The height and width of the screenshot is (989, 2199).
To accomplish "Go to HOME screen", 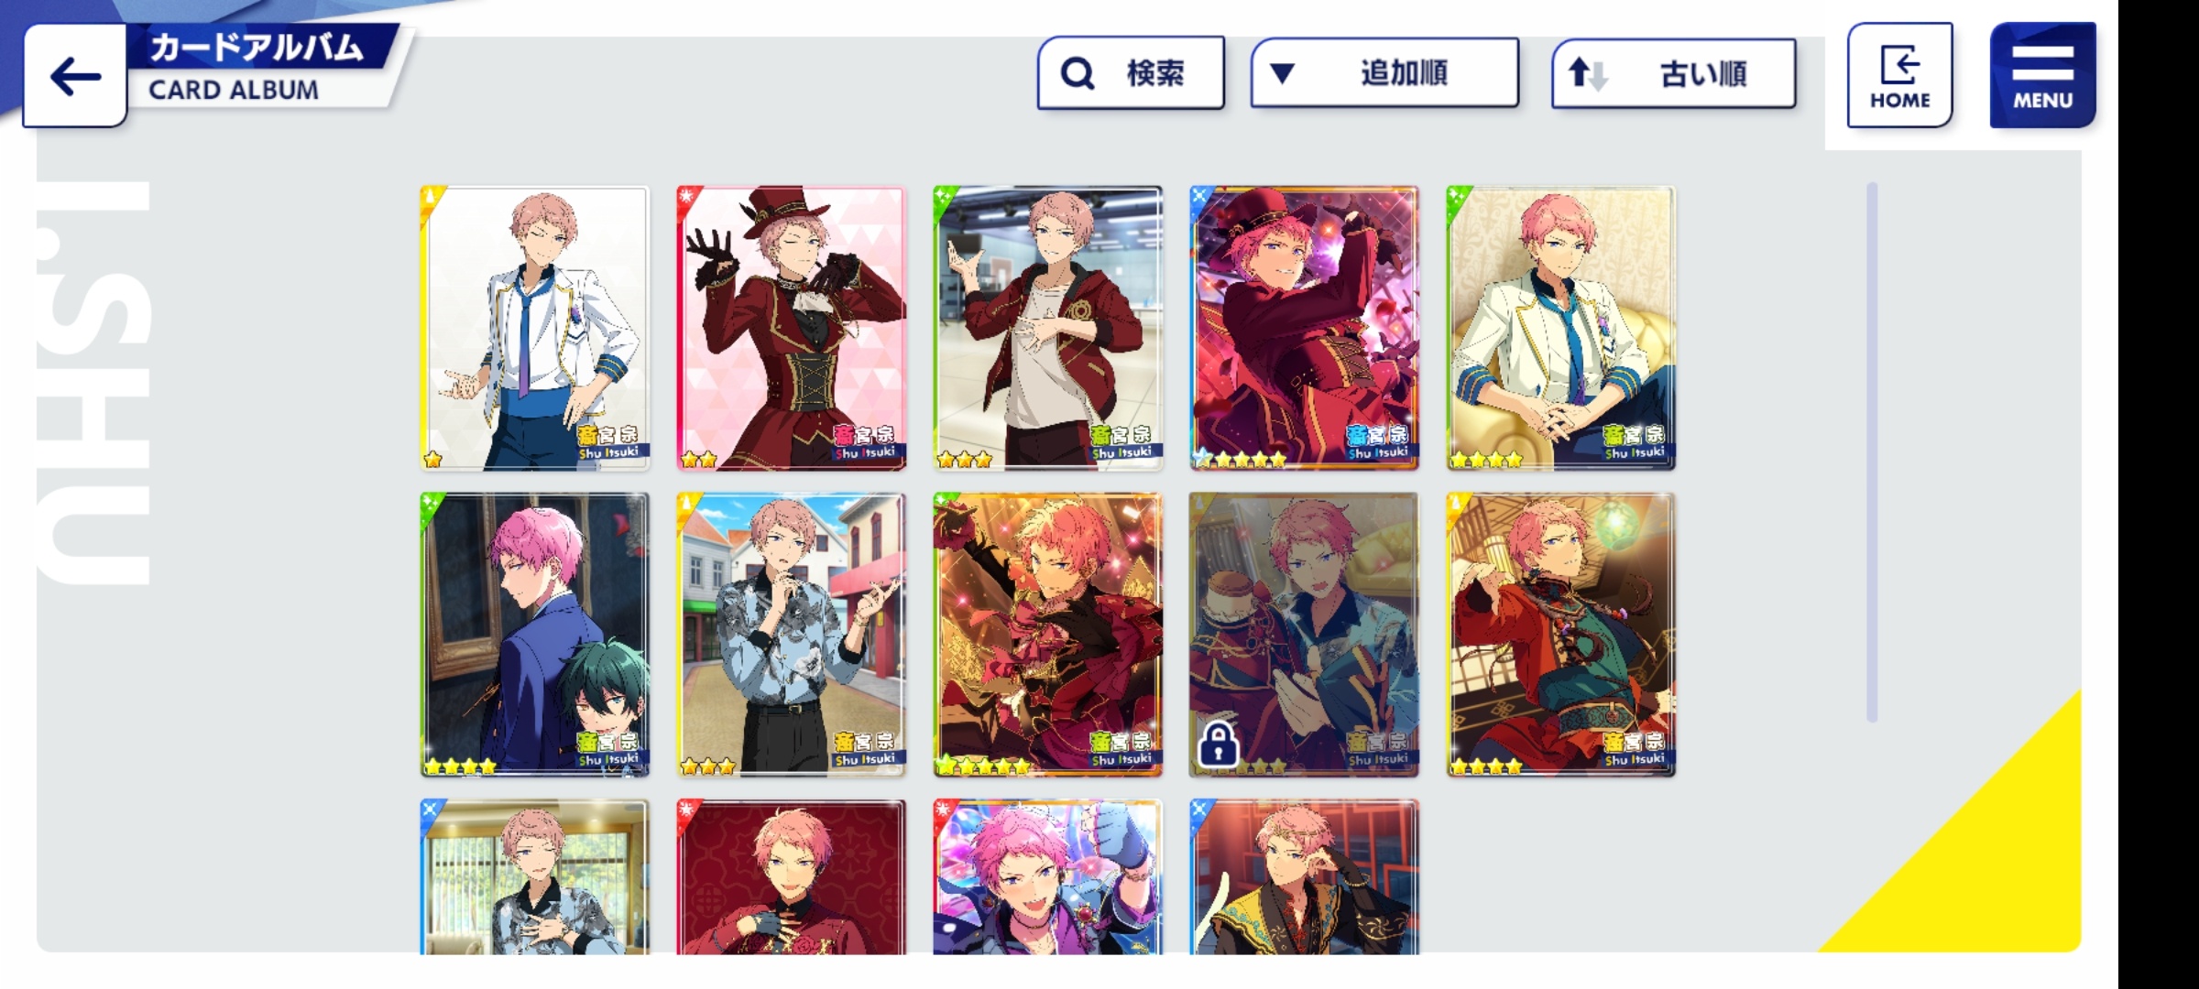I will click(x=1899, y=75).
